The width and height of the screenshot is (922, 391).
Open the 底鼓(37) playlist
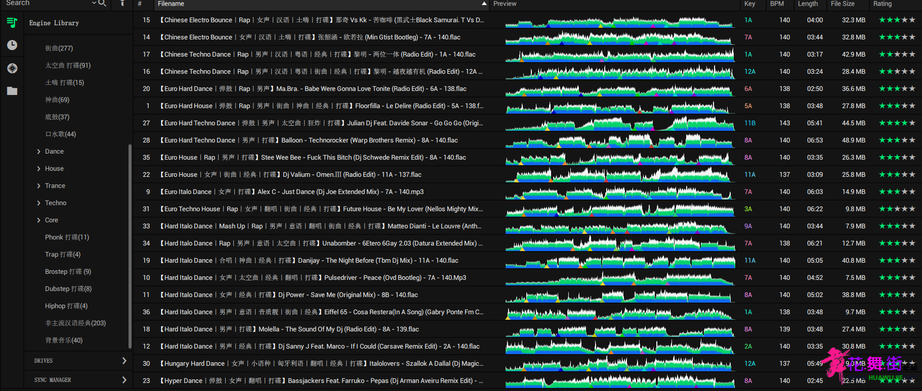tap(57, 117)
